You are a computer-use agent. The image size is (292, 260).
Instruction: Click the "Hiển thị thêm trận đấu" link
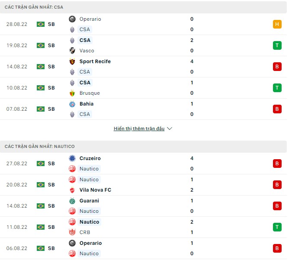tap(139, 129)
